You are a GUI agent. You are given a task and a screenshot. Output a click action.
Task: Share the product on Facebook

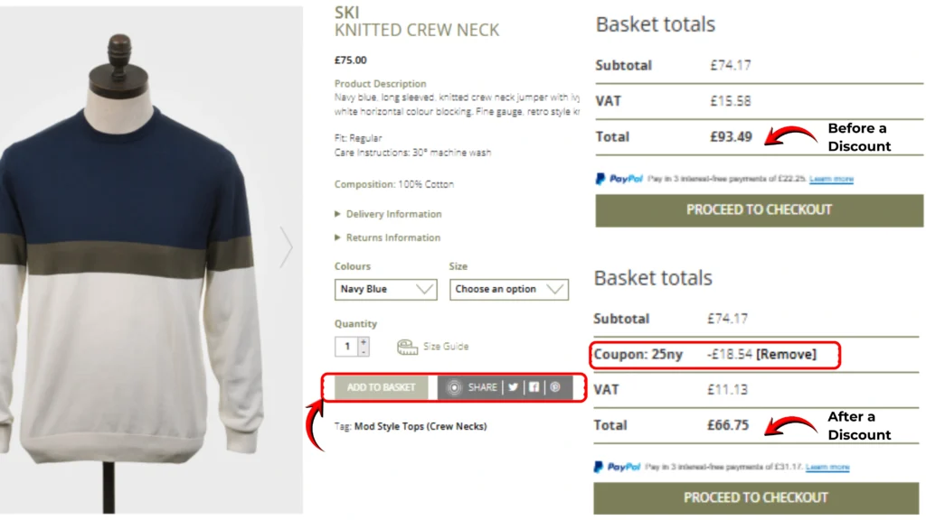(534, 387)
